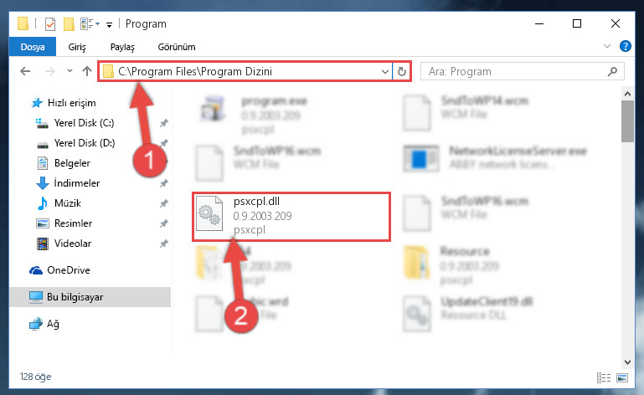Image resolution: width=644 pixels, height=395 pixels.
Task: Expand the address bar history dropdown
Action: click(385, 71)
